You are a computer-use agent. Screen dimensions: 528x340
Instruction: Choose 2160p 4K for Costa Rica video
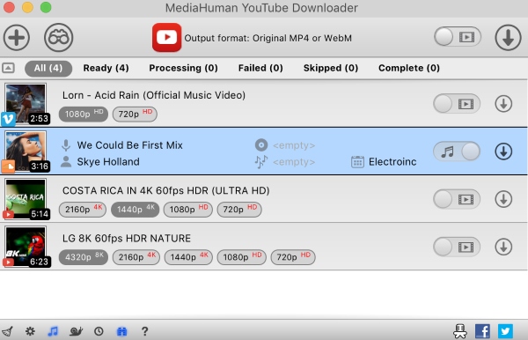(x=83, y=210)
